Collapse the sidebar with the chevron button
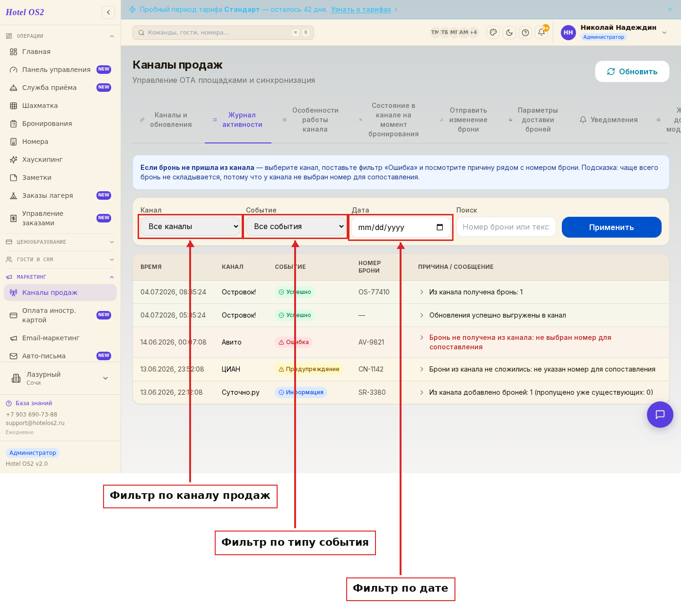 [x=108, y=12]
